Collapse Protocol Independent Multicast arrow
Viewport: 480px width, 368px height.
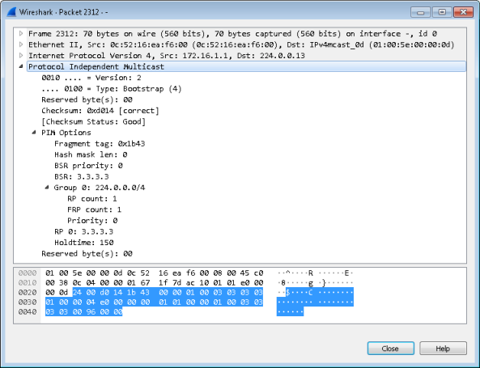point(21,66)
